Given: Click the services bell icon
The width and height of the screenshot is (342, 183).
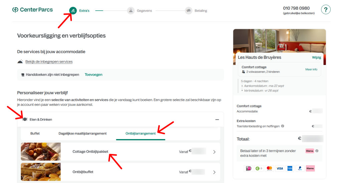Looking at the screenshot, I should point(20,62).
